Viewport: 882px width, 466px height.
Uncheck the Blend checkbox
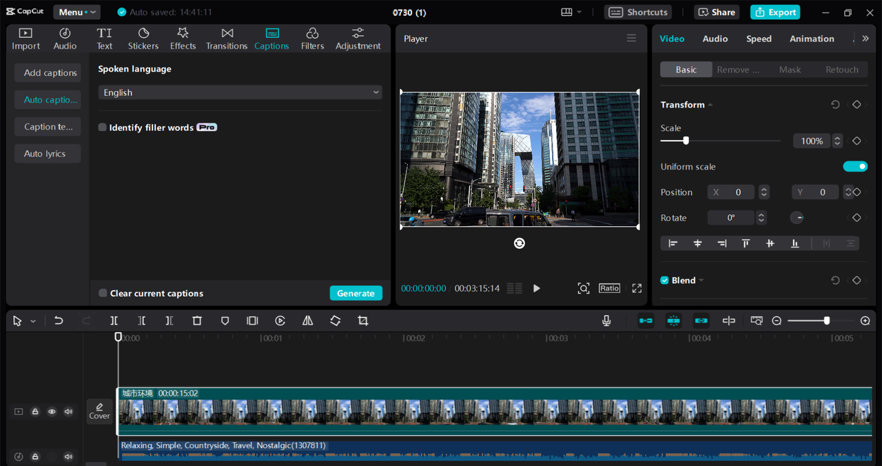coord(664,281)
